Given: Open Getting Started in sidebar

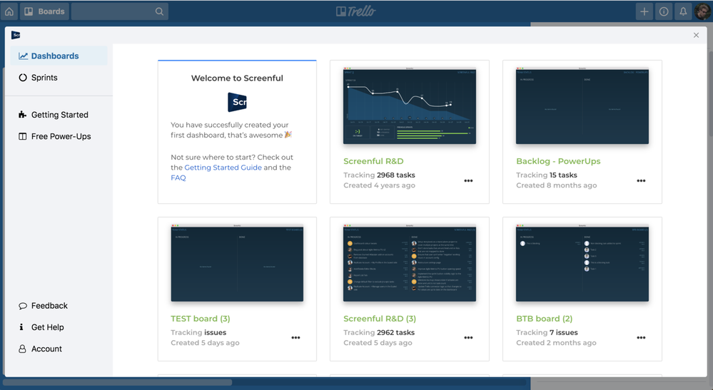Looking at the screenshot, I should 59,115.
